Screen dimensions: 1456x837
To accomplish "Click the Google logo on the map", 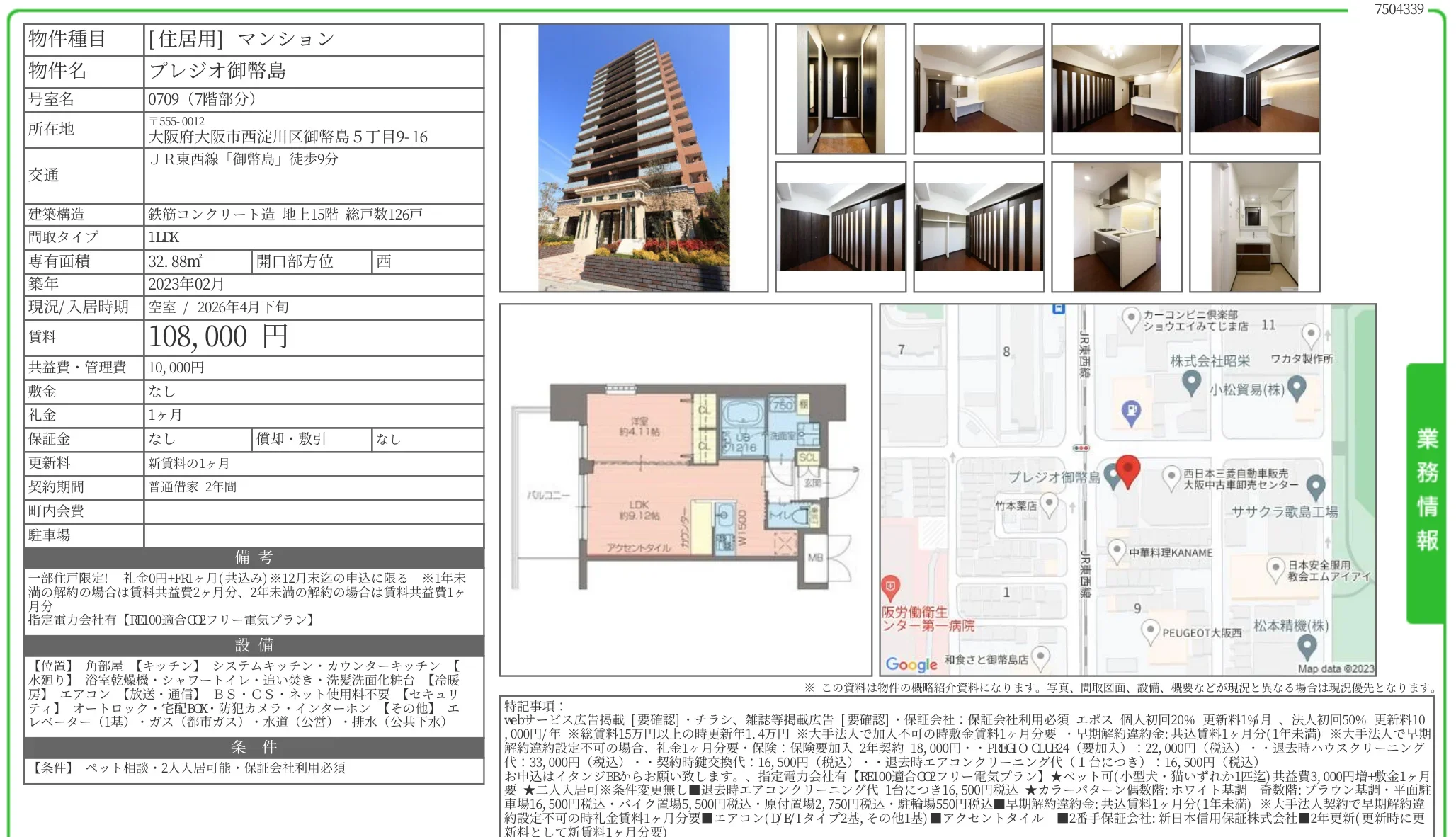I will coord(911,664).
